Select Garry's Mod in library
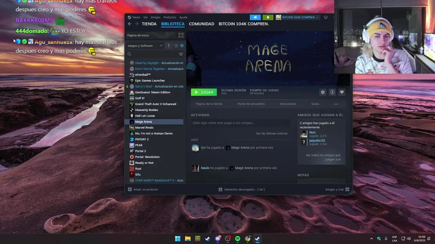The height and width of the screenshot is (244, 435). [x=156, y=86]
